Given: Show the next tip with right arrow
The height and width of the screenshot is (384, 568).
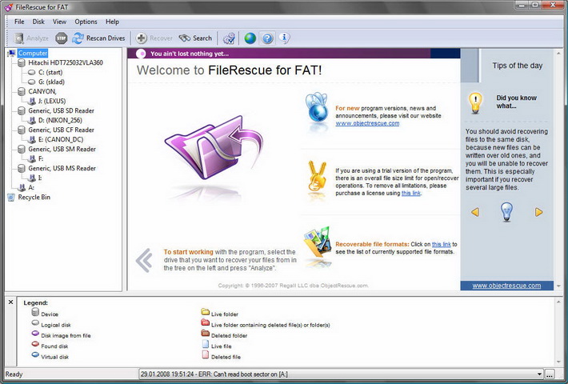Looking at the screenshot, I should click(538, 212).
